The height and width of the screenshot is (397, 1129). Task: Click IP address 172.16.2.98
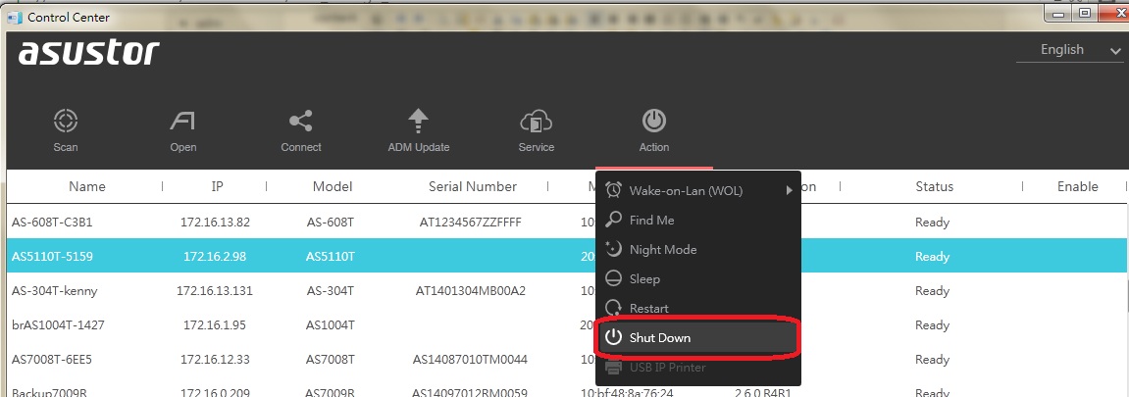coord(215,256)
